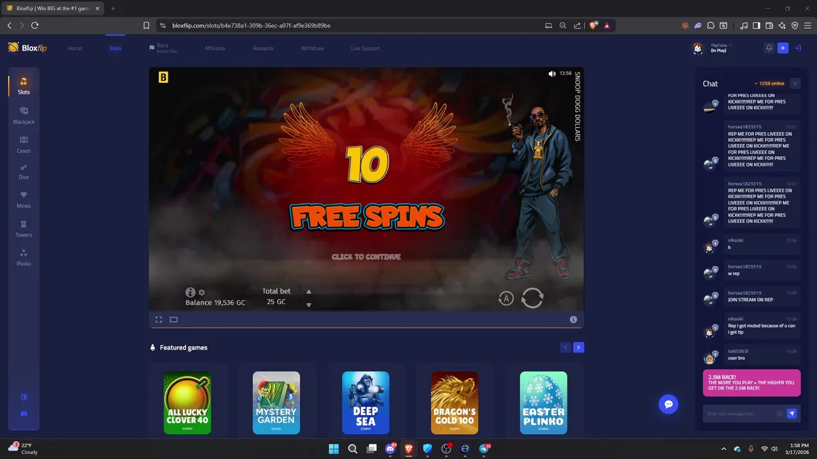Image resolution: width=817 pixels, height=459 pixels.
Task: Show previous featured games
Action: [566, 347]
